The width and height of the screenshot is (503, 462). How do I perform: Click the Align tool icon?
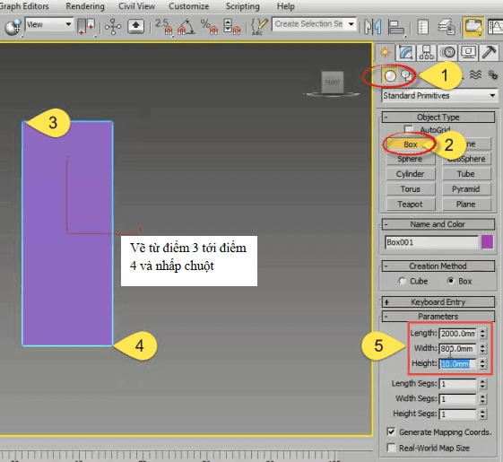point(396,27)
